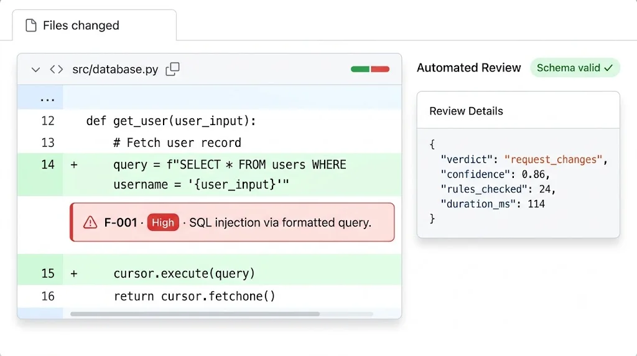The width and height of the screenshot is (637, 356).
Task: Click the cursor.execute(query) line
Action: coord(184,273)
